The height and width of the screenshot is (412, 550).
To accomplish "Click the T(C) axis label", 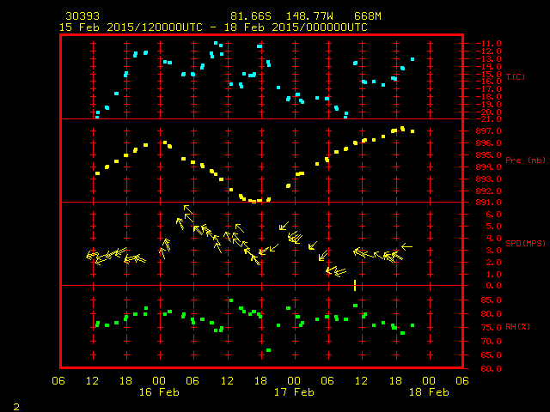I will point(516,76).
